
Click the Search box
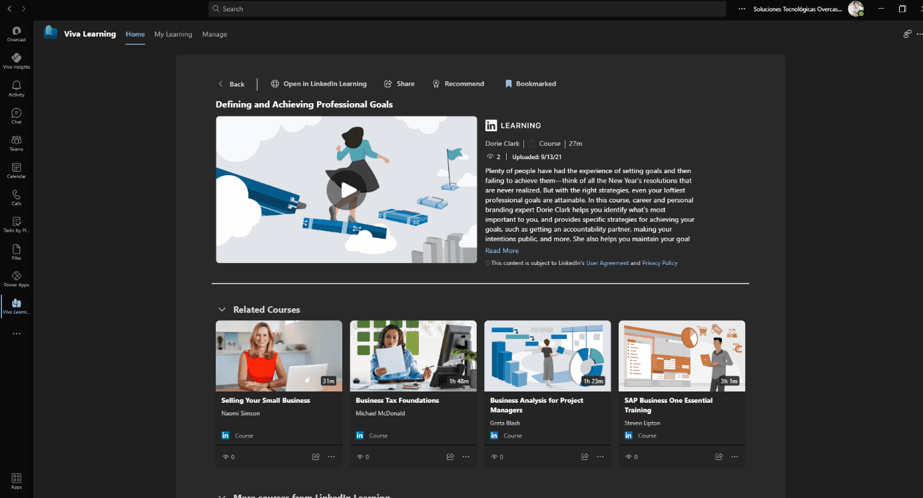click(467, 9)
